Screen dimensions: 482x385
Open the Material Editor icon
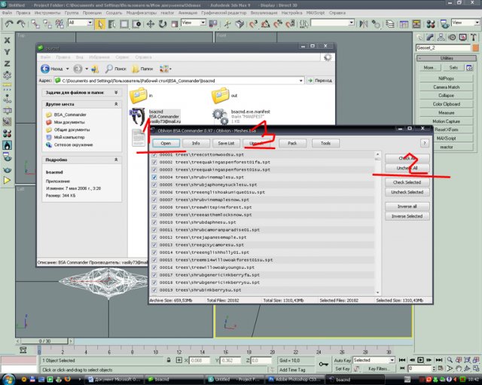[431, 23]
